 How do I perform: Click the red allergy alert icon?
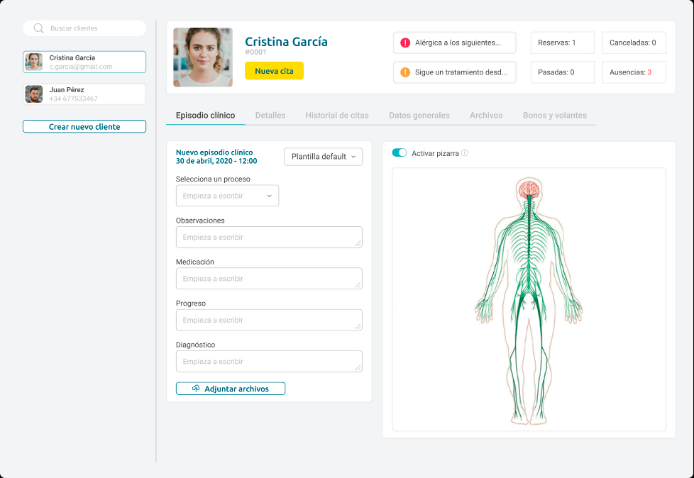tap(405, 43)
